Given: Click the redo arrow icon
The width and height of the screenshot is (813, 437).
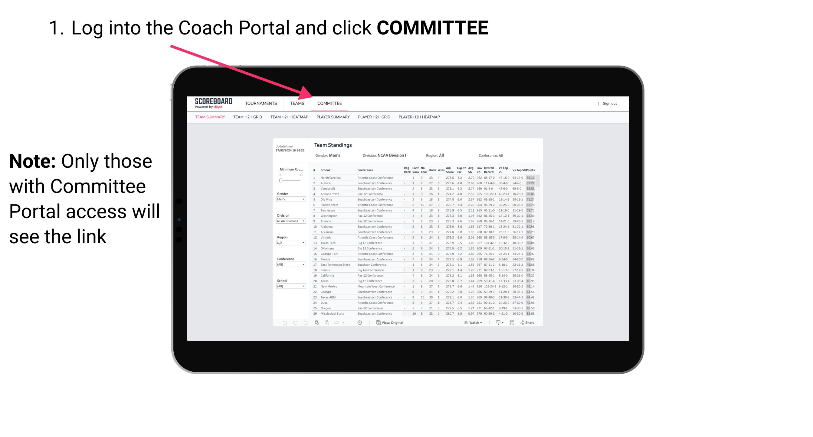Looking at the screenshot, I should coord(295,323).
